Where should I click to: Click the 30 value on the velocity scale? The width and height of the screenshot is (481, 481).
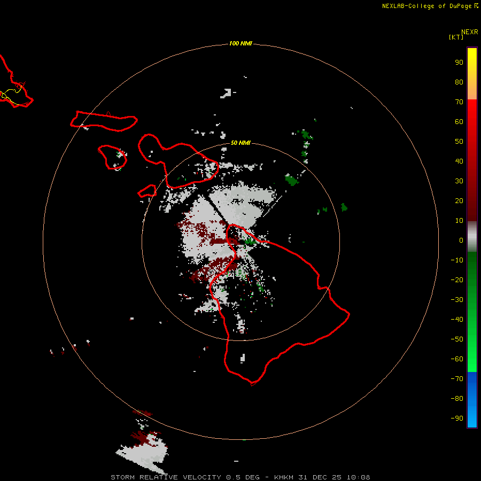459,181
